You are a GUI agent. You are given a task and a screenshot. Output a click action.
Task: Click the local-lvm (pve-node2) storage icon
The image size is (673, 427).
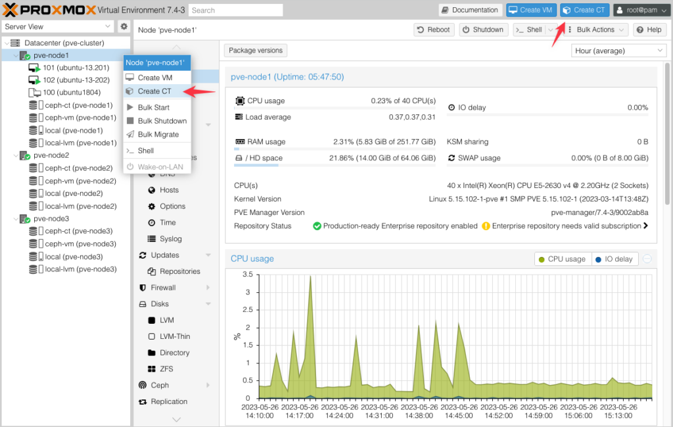point(36,206)
